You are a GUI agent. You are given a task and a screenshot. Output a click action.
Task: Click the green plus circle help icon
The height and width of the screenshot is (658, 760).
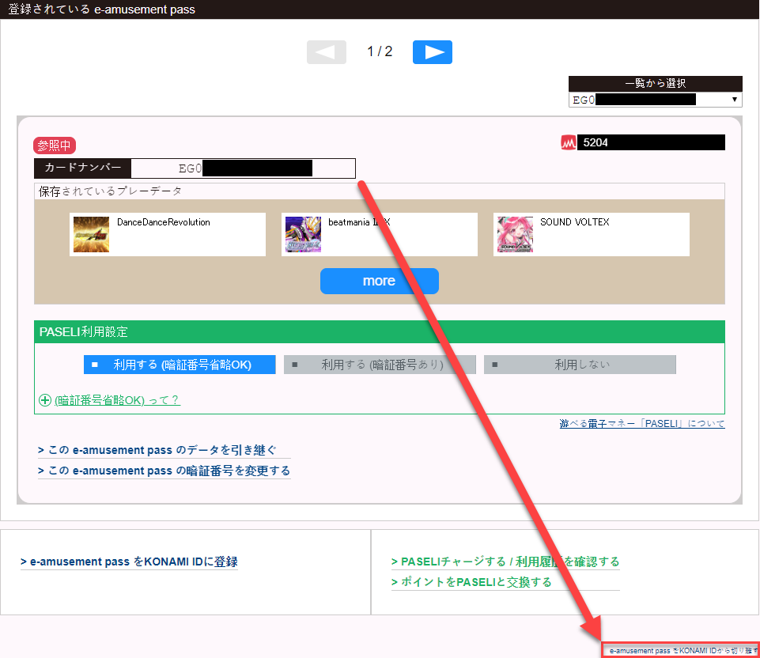(x=45, y=400)
